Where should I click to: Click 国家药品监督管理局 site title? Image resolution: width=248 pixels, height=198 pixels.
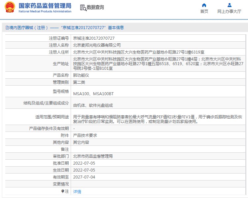click(45, 6)
